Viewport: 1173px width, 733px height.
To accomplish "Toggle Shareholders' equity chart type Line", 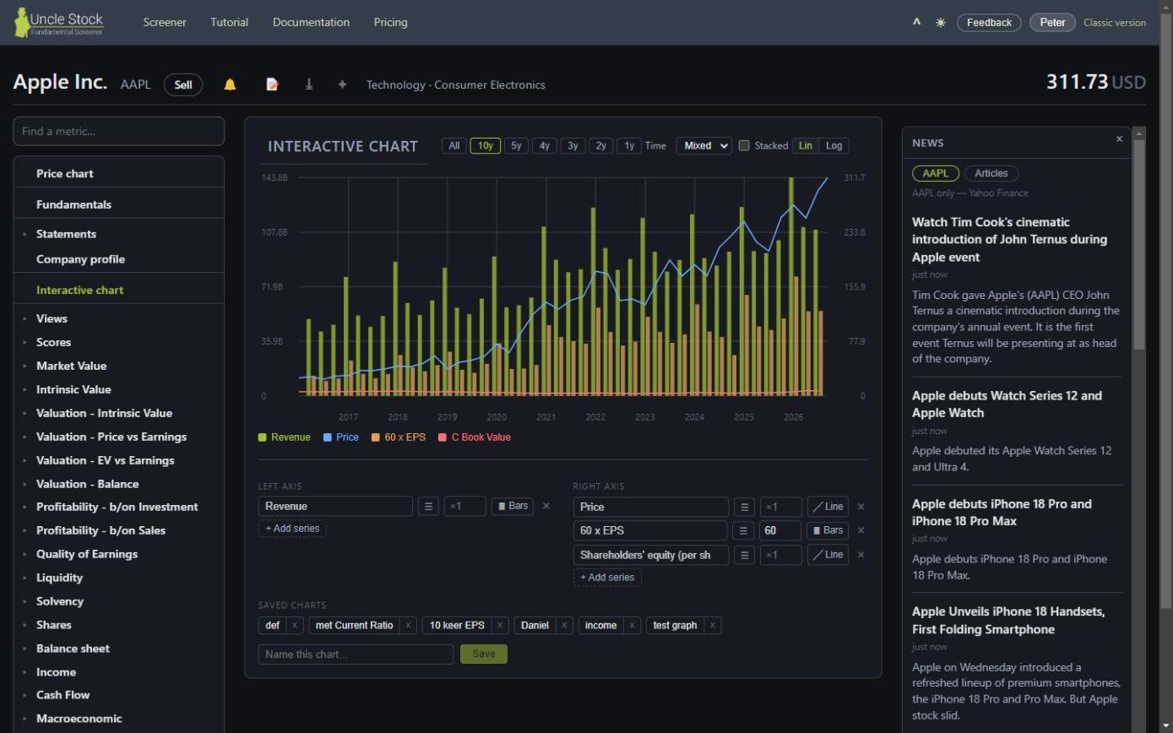I will coord(828,555).
